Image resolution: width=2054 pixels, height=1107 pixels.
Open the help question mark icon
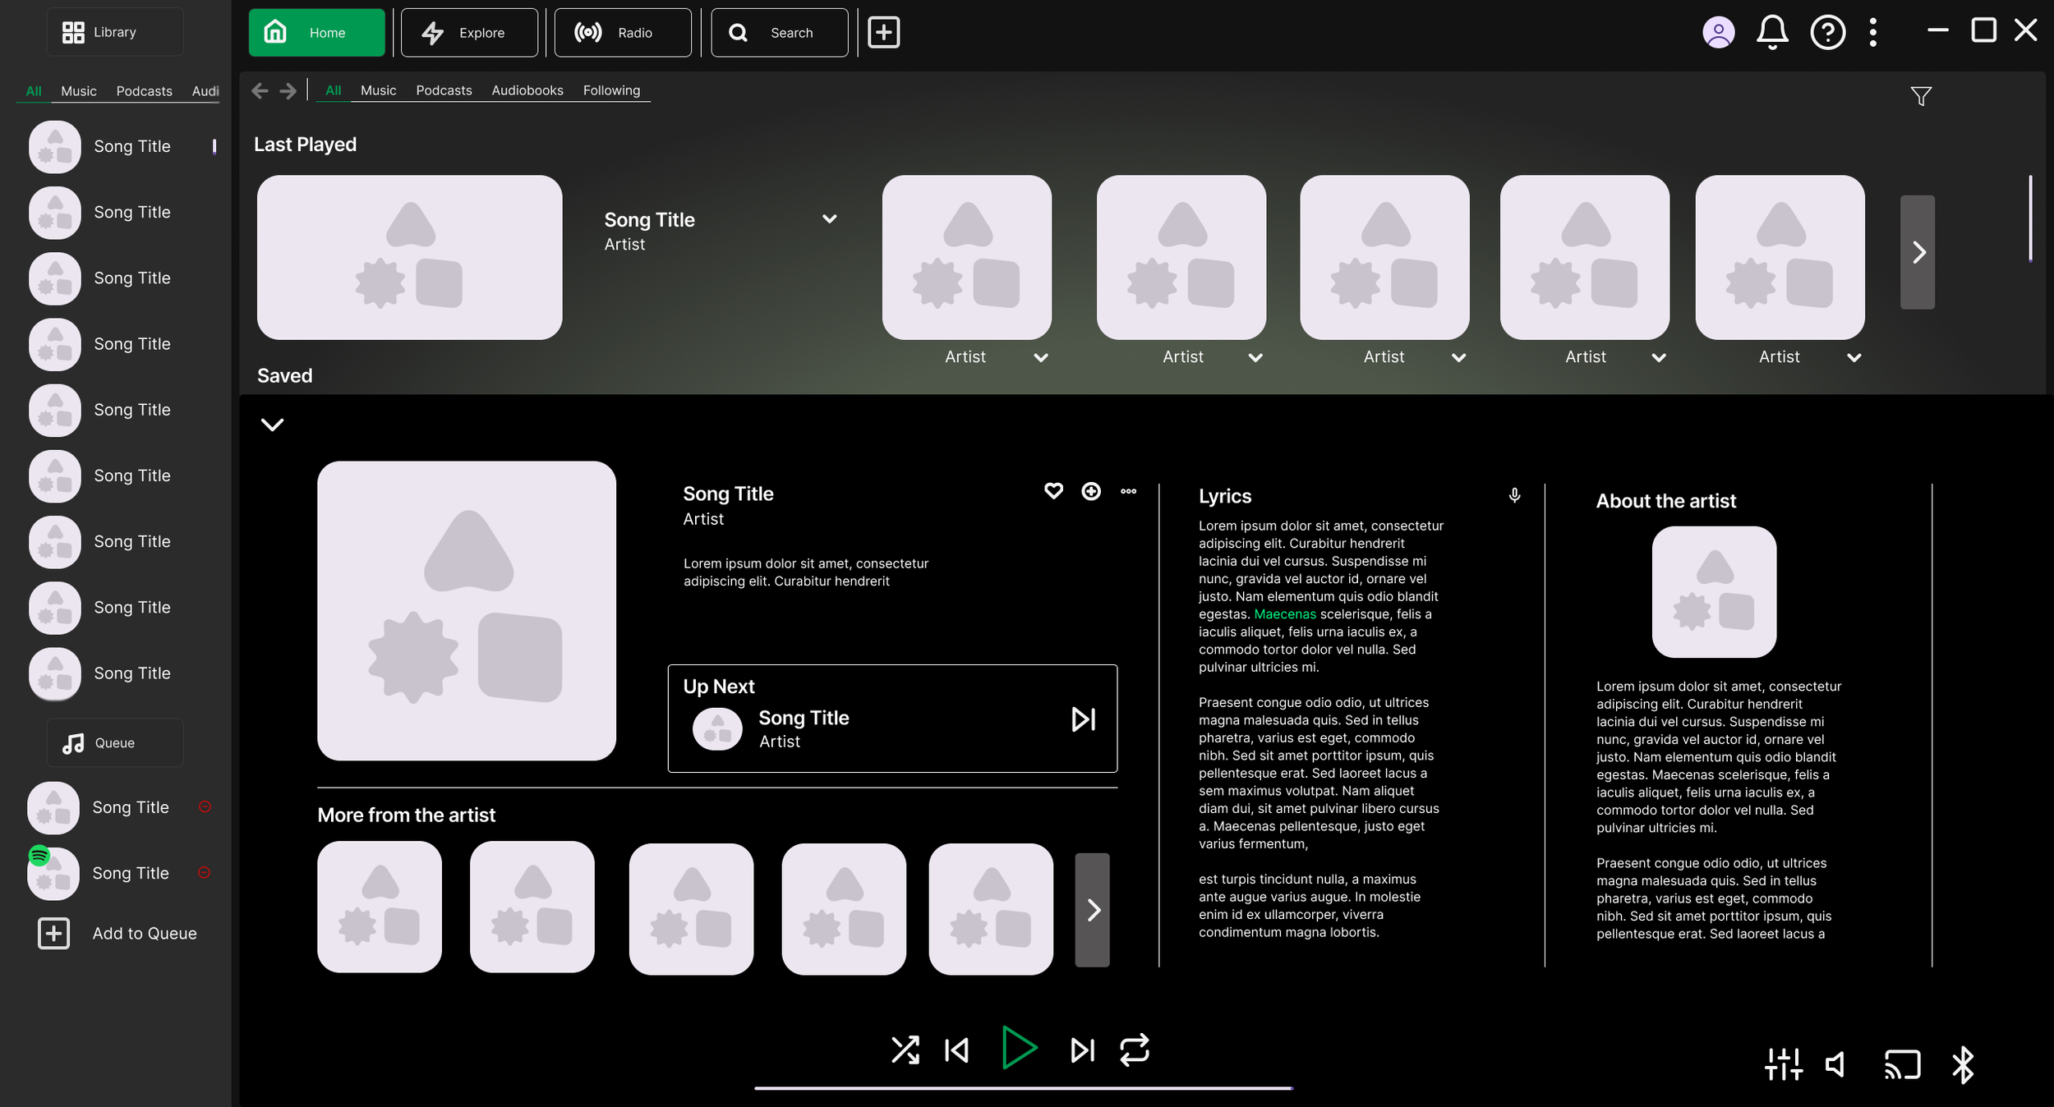pos(1827,33)
